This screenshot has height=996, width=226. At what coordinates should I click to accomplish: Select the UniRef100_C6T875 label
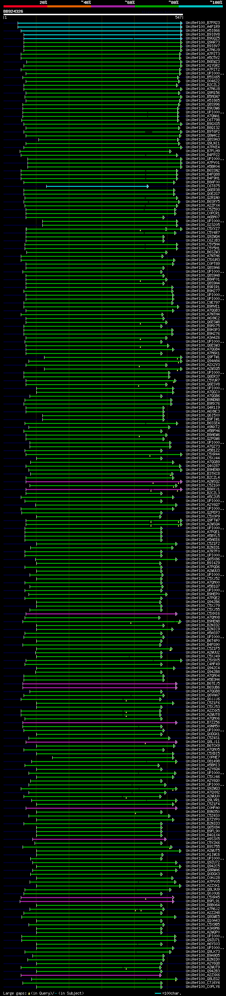[x=202, y=186]
